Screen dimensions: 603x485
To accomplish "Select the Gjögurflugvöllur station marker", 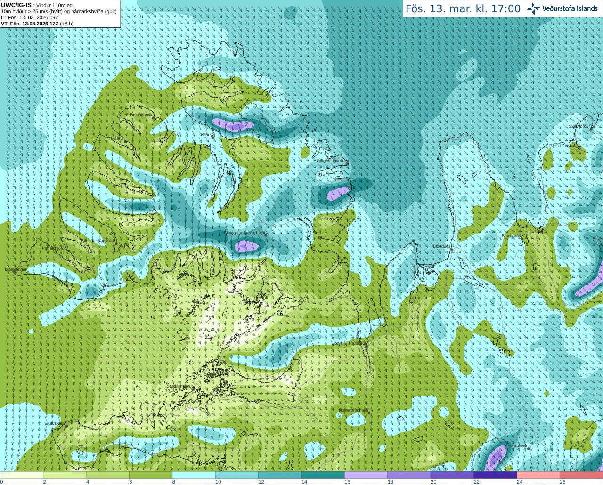I will [347, 163].
